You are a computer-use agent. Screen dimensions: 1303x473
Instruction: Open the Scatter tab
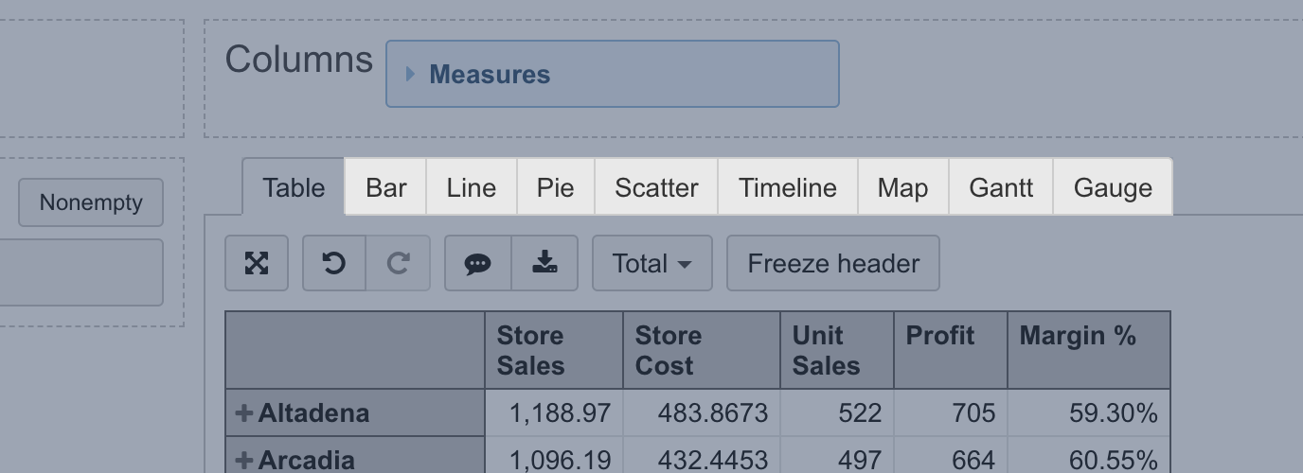click(656, 187)
